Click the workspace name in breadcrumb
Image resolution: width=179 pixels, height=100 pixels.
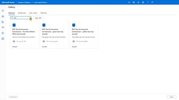[41, 2]
